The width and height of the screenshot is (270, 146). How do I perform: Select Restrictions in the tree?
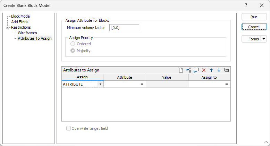[x=21, y=27]
